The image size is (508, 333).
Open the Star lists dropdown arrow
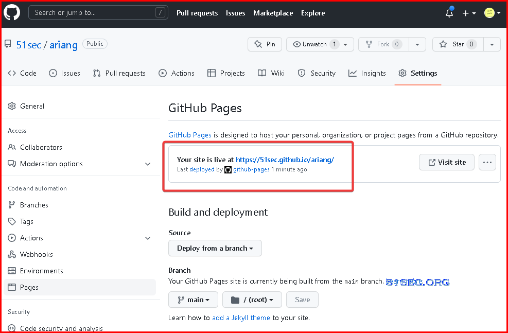click(492, 44)
